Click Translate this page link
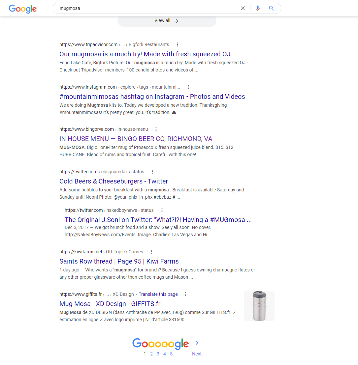Viewport: 358px width, 365px height. 158,294
